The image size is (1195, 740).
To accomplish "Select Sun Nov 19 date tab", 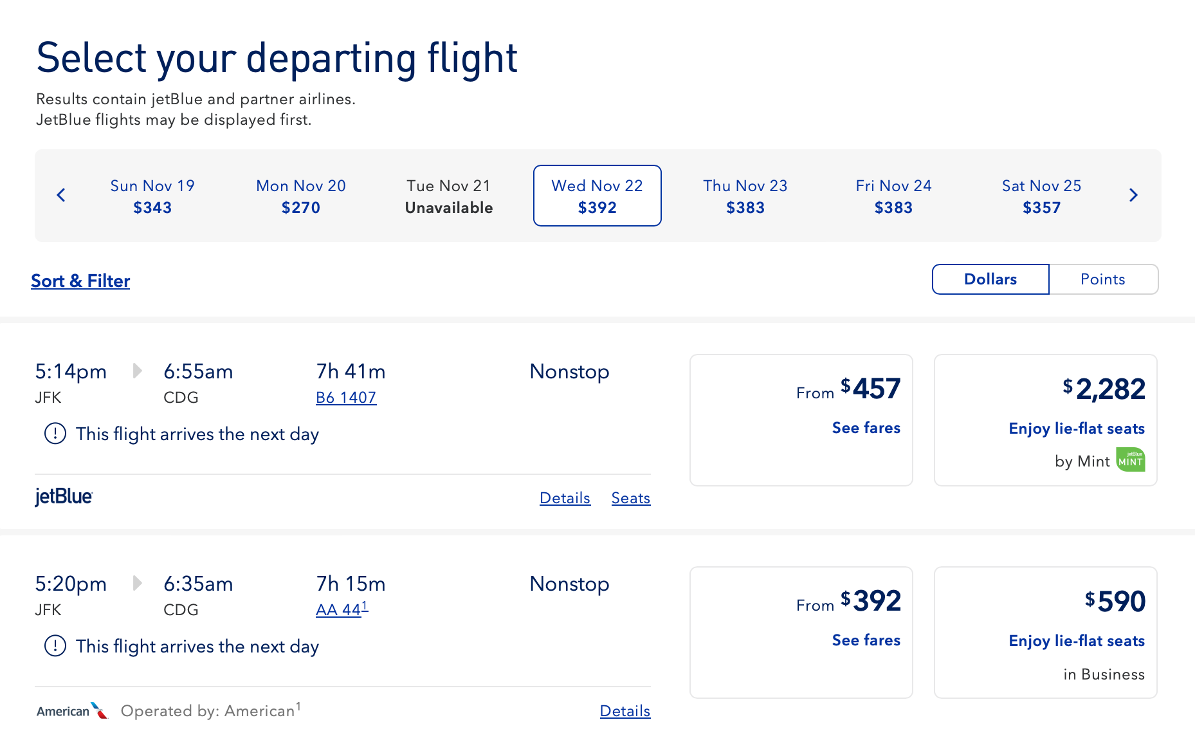I will click(152, 196).
